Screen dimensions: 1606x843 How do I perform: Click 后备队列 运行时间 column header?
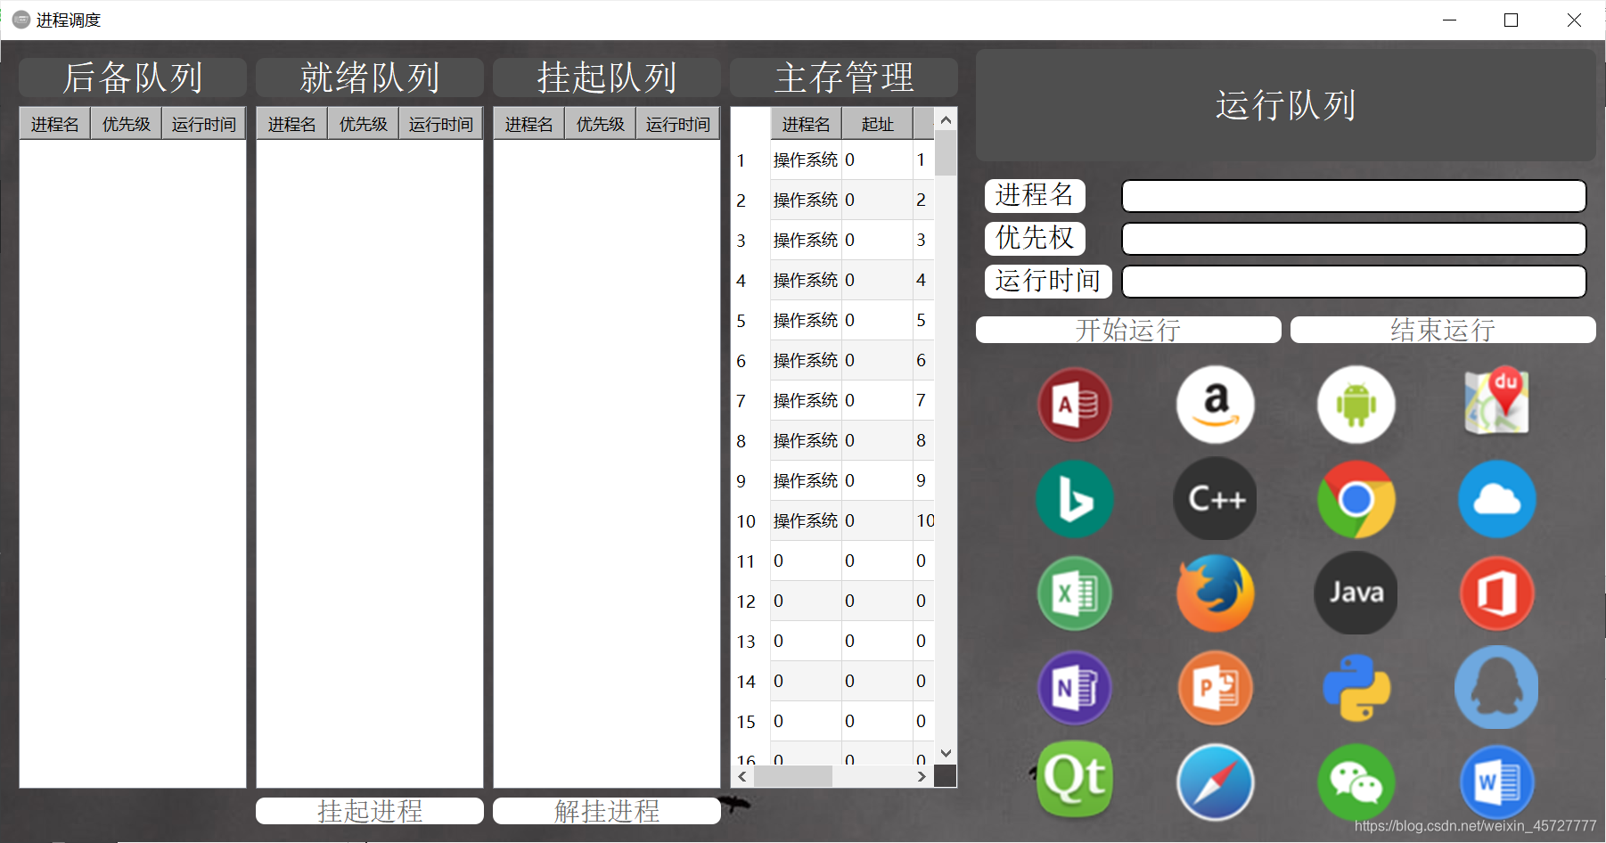coord(203,124)
